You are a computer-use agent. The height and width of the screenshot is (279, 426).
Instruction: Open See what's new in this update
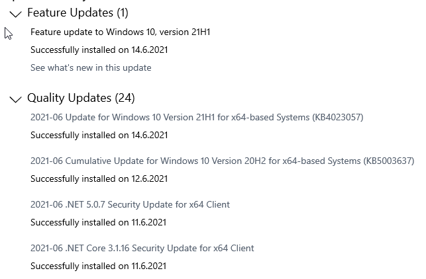pos(91,67)
